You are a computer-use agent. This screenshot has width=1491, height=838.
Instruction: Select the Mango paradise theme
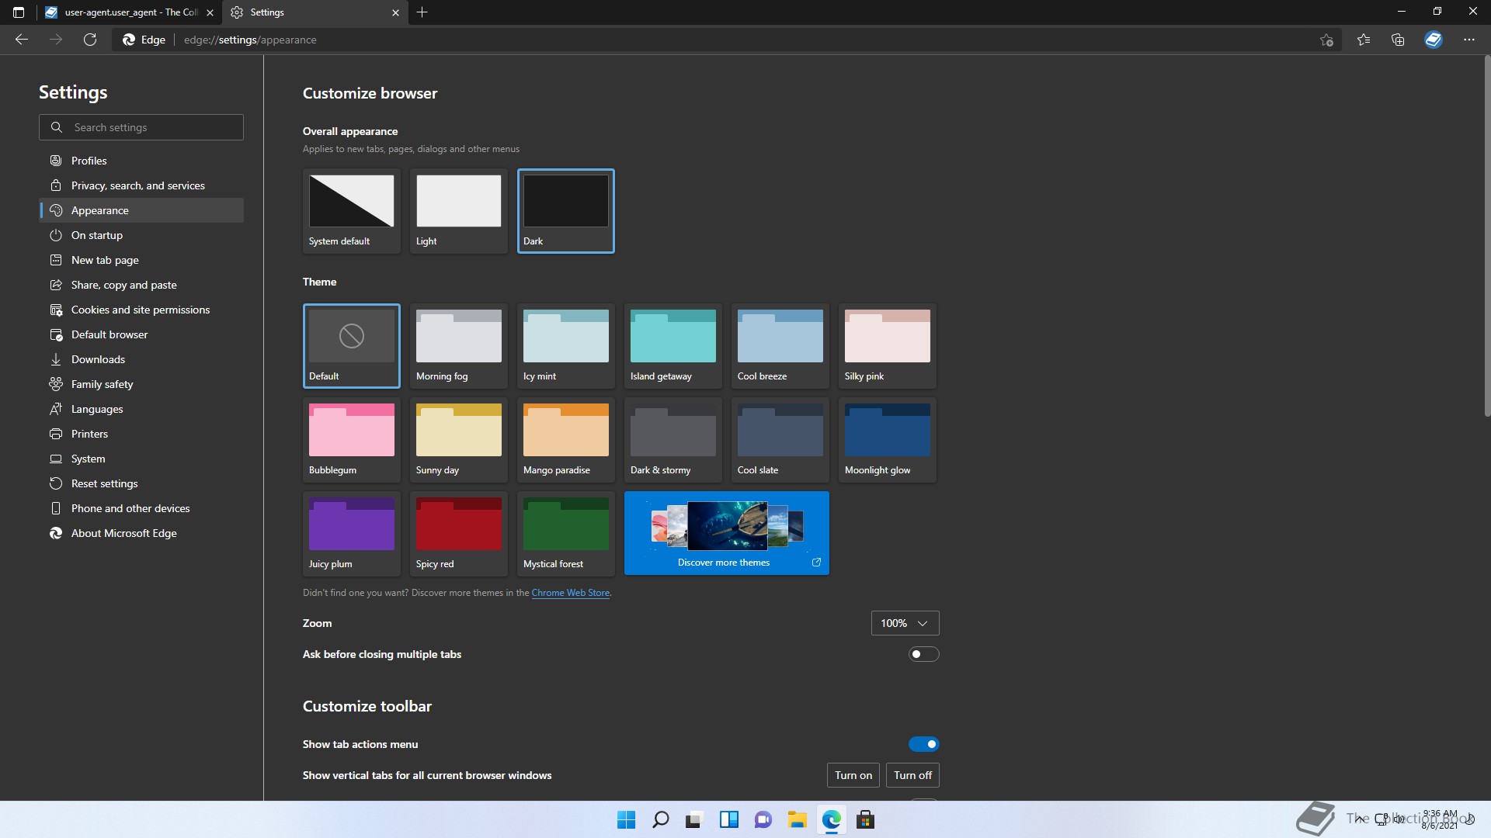point(565,439)
